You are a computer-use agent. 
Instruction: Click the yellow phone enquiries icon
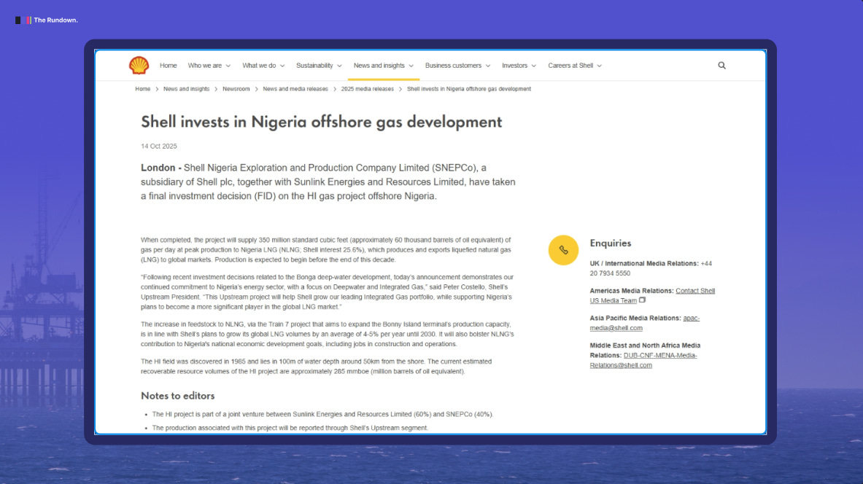tap(563, 250)
